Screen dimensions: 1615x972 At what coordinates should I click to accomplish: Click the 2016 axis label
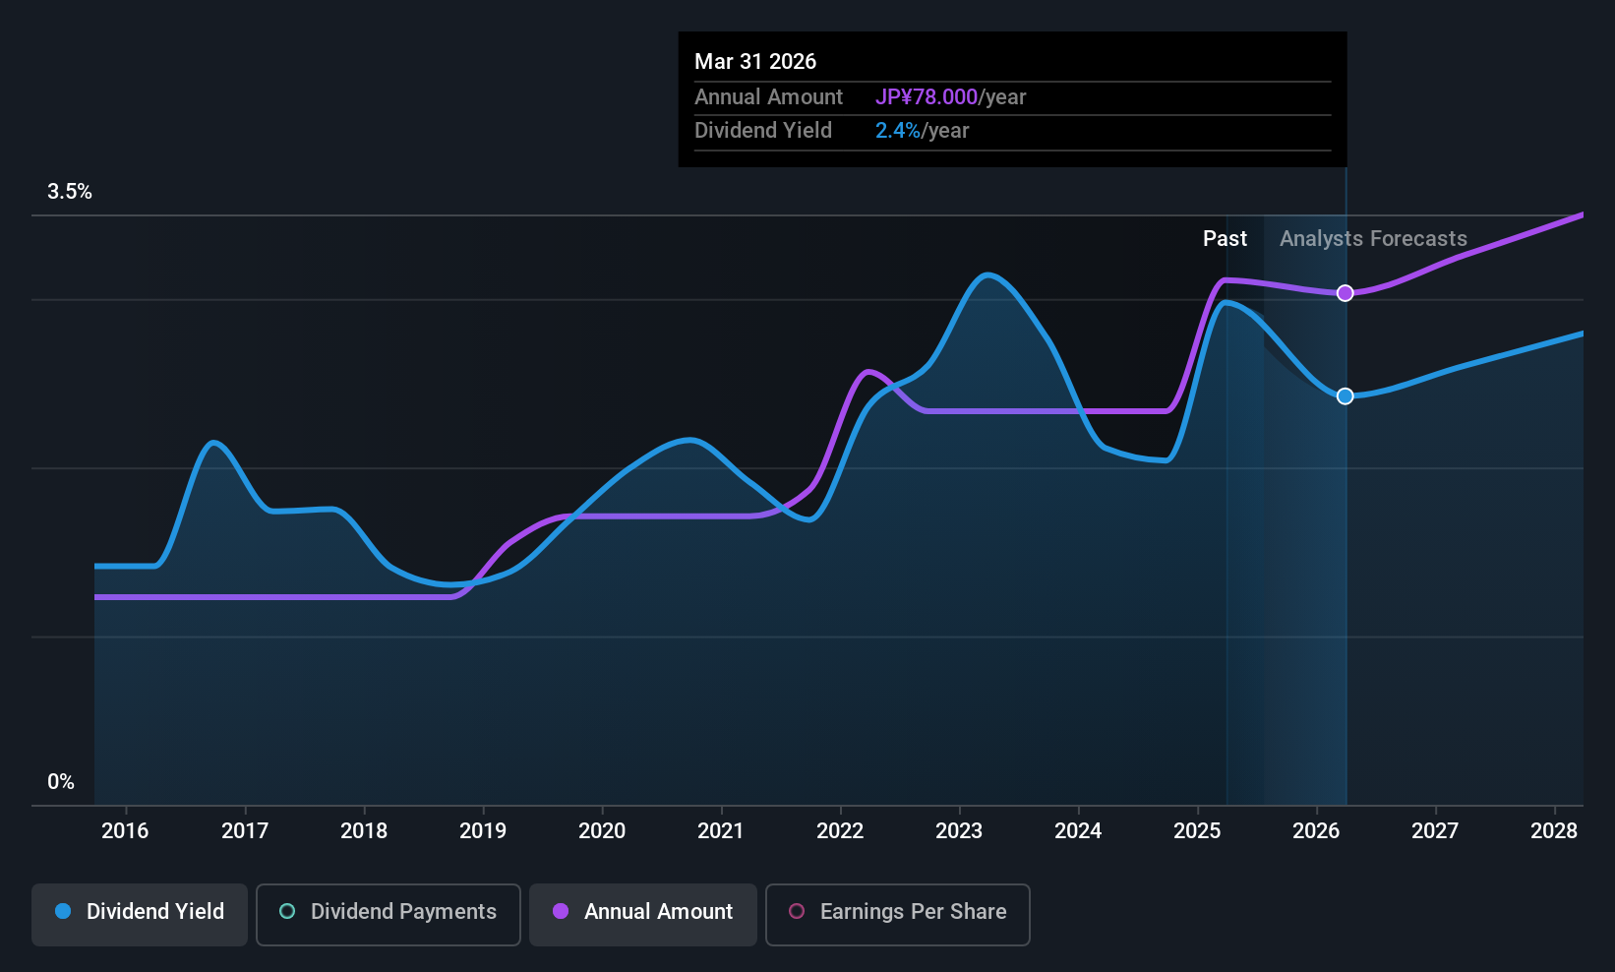pyautogui.click(x=125, y=831)
